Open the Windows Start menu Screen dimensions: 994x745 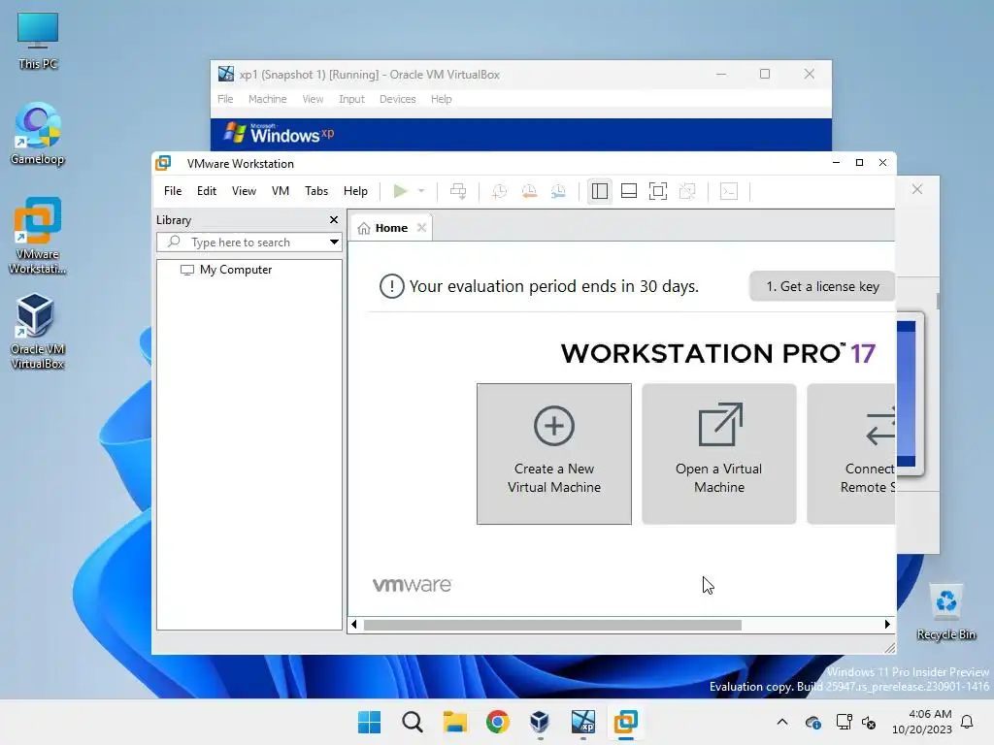pyautogui.click(x=370, y=722)
